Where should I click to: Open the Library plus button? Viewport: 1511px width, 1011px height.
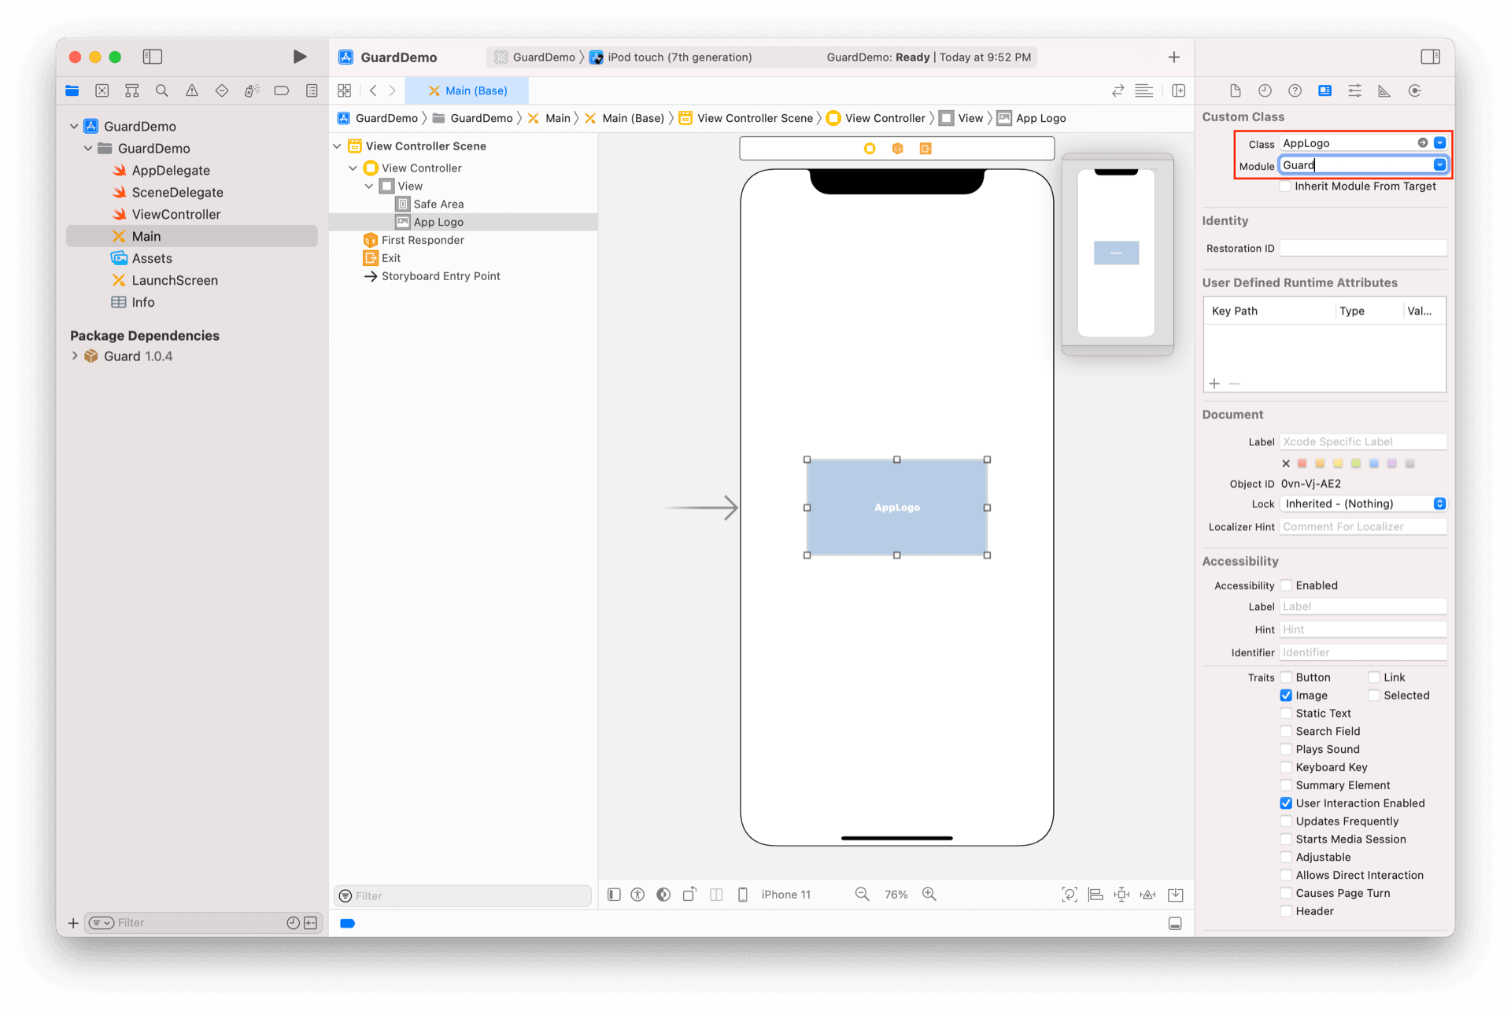(x=1173, y=57)
